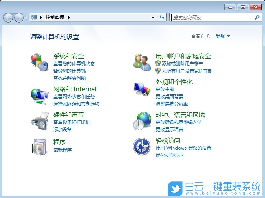
Task: Open 时钟、语言和区域 heading
Action: pos(180,115)
